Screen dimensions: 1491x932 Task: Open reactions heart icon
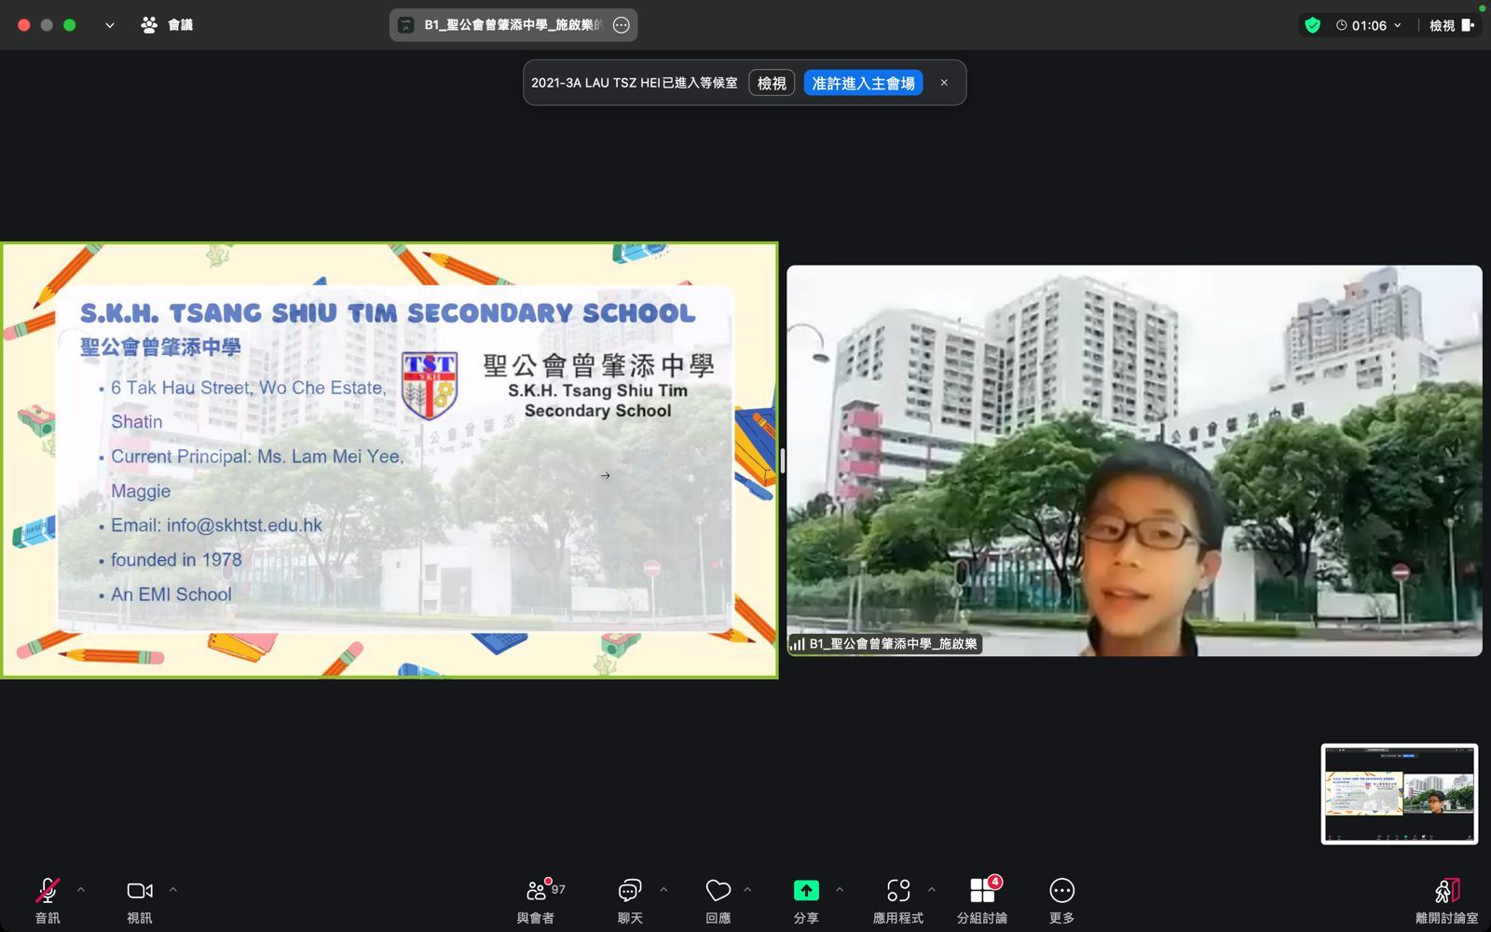pos(718,891)
